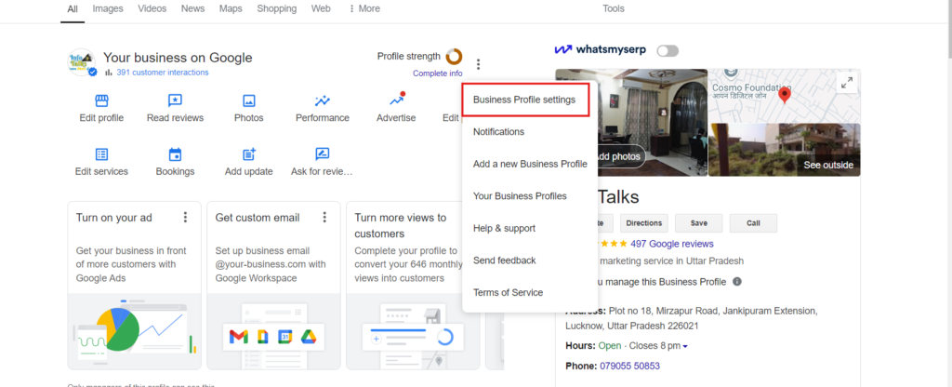Open Edit services list icon

click(x=101, y=154)
